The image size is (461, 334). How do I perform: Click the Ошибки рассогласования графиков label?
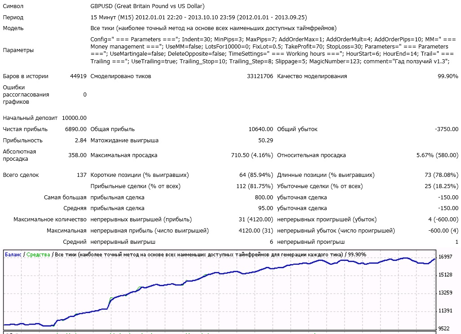[26, 95]
